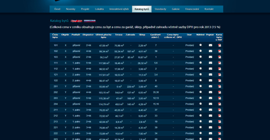Open Novinky navigation item
Image resolution: width=270 pixels, height=140 pixels.
(71, 9)
